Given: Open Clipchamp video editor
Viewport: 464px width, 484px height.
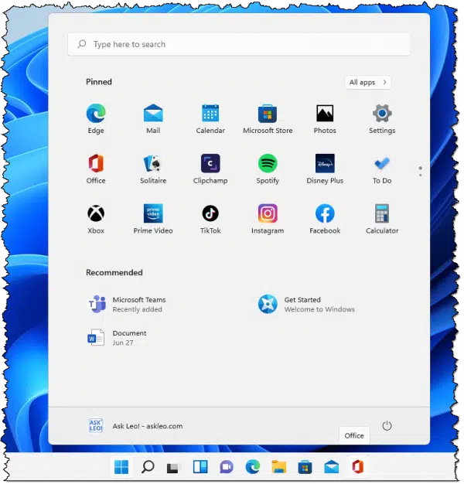Looking at the screenshot, I should [x=210, y=169].
